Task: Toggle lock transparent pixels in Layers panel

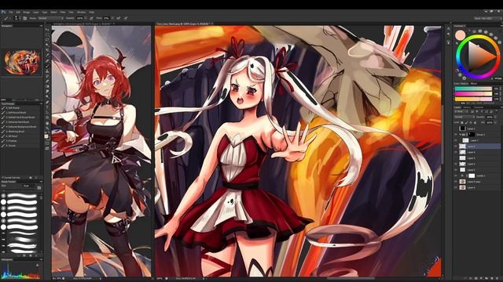Action: click(462, 122)
